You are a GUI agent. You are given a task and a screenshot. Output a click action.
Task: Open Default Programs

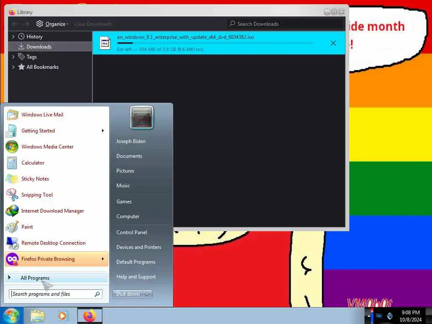pyautogui.click(x=136, y=262)
